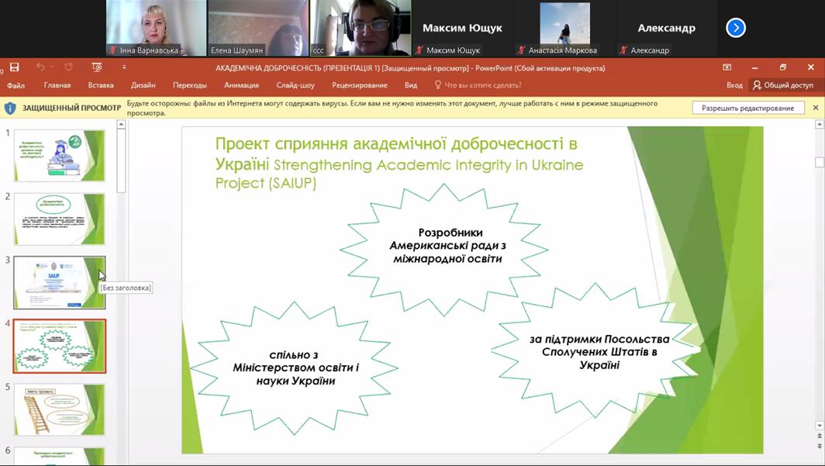Click muted mic icon beside Анастасія Маркова
825x466 pixels.
[521, 50]
